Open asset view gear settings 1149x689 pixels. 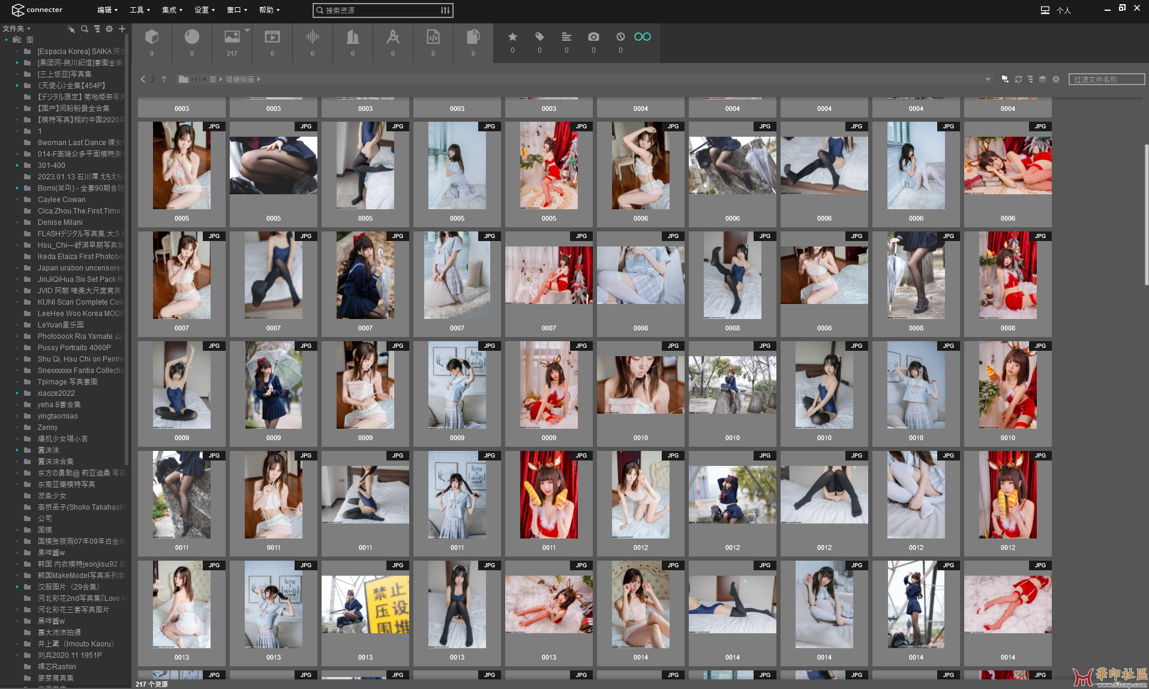[1056, 79]
